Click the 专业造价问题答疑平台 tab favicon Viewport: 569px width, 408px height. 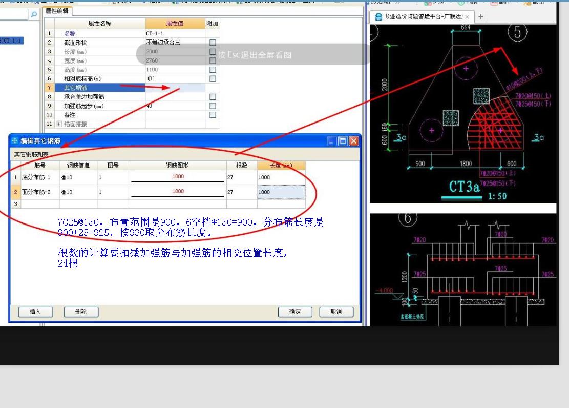[378, 17]
